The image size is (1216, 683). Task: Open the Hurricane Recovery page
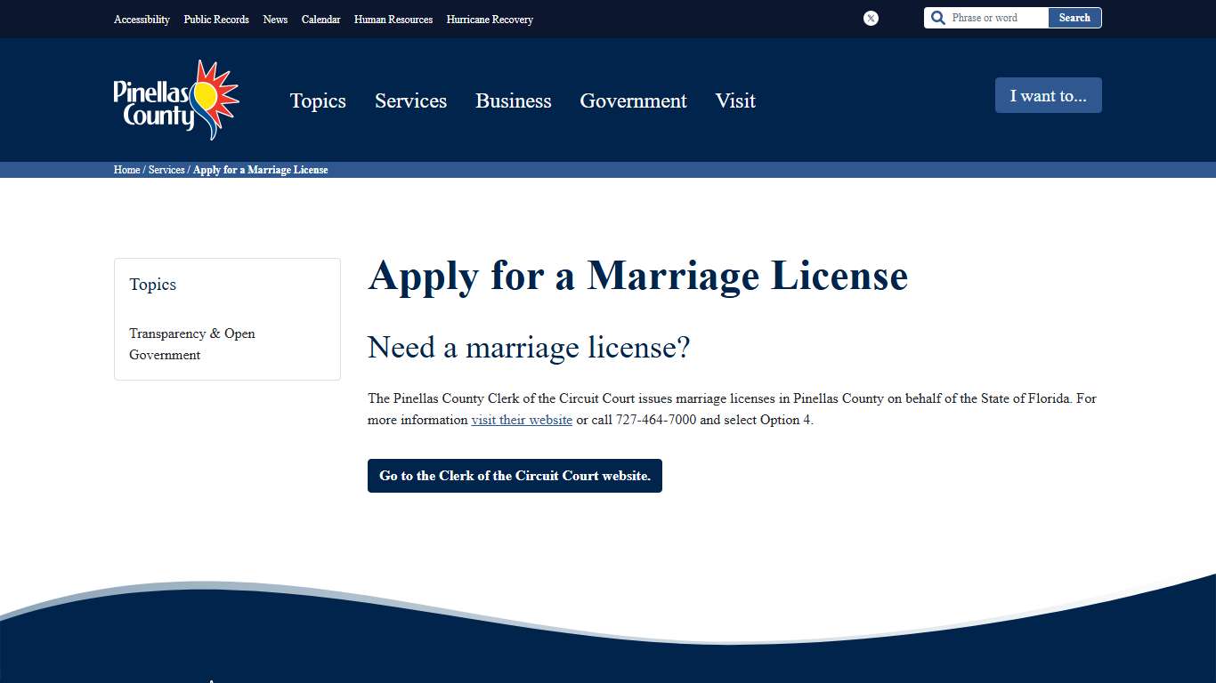[489, 19]
